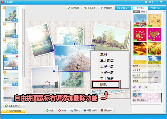The image size is (167, 119).
Task: Click the bottom-left resize handle of selected photo
Action: [54, 71]
